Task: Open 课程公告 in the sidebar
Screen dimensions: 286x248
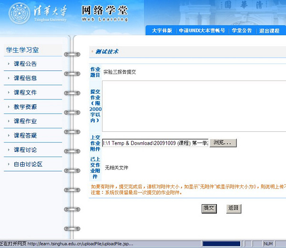Action: click(x=25, y=64)
